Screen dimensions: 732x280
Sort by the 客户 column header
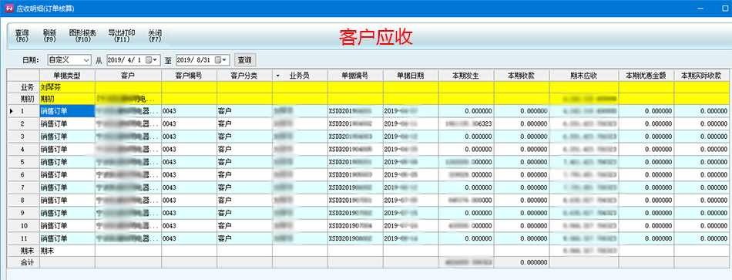tap(129, 76)
